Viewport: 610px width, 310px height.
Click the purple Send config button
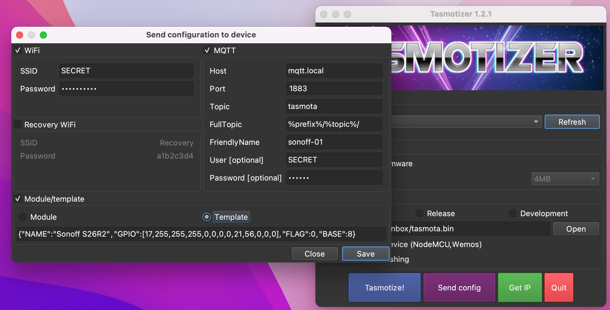(459, 287)
